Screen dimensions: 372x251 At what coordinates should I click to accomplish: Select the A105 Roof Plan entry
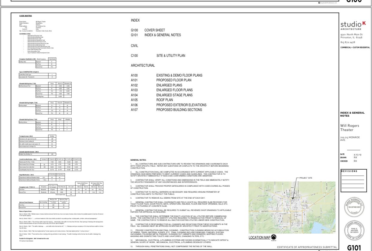tap(164, 100)
